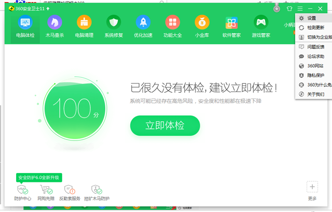The image size is (332, 212).
Task: Select 论坛求助 menu item
Action: [313, 56]
